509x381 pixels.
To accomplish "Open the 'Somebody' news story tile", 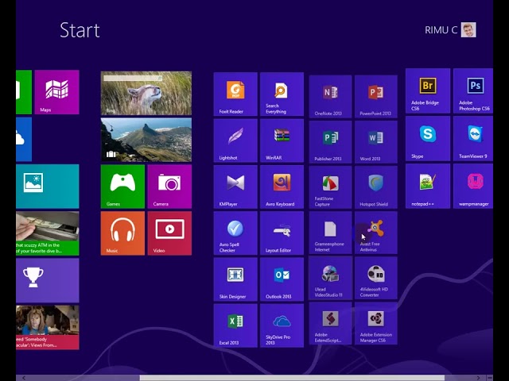I will click(x=48, y=327).
